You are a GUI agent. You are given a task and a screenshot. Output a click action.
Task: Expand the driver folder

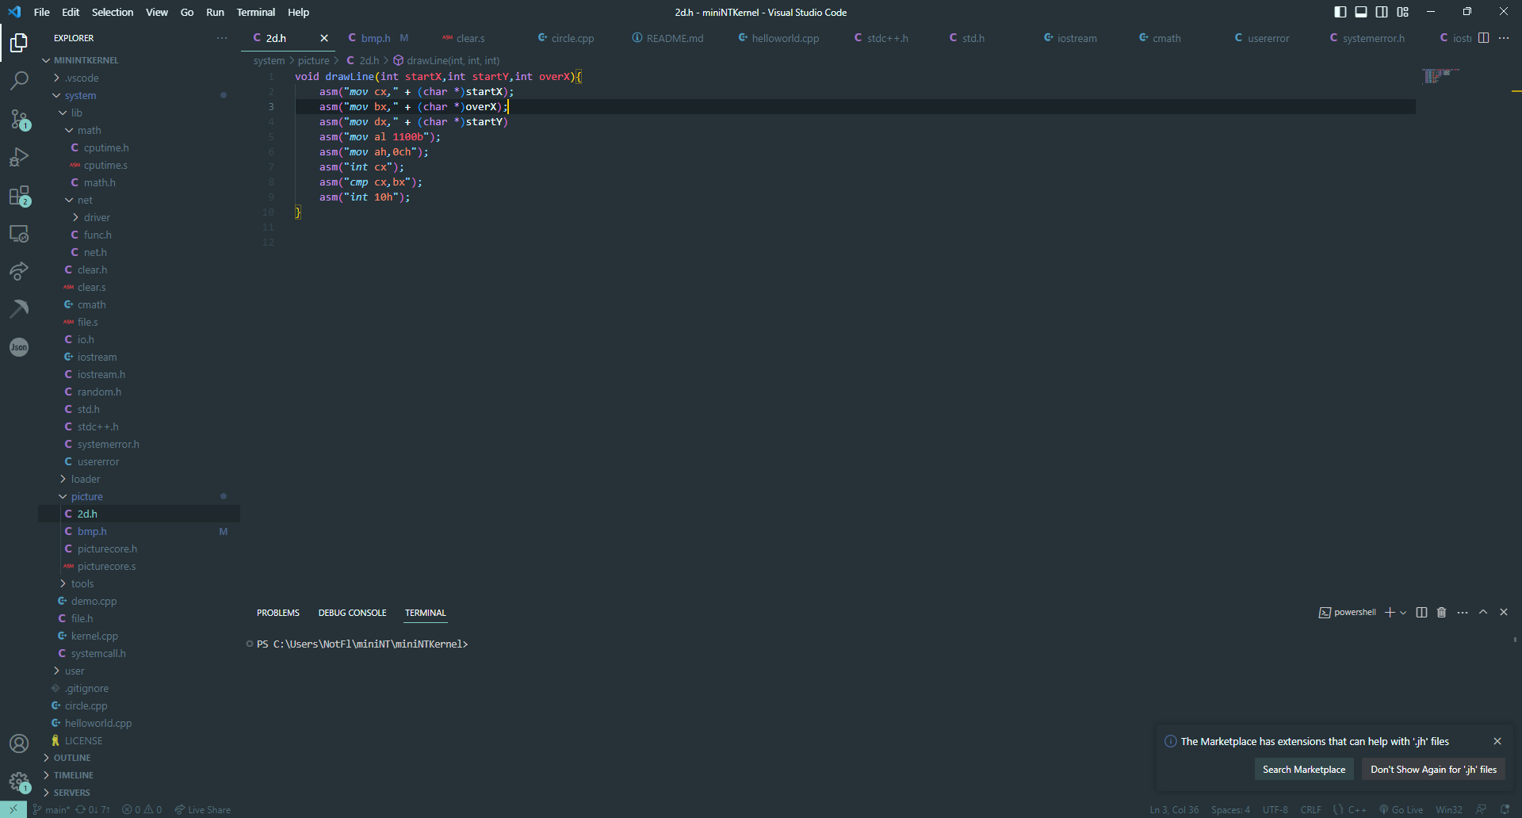click(x=75, y=217)
